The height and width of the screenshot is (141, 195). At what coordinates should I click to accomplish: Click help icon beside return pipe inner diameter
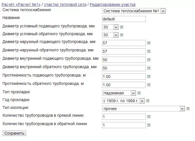[x=149, y=68]
